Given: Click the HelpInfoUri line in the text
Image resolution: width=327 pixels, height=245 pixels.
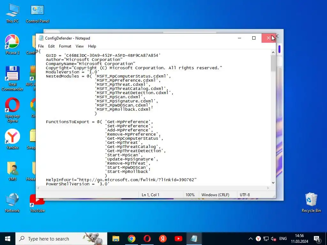Looking at the screenshot, I should tap(121, 180).
